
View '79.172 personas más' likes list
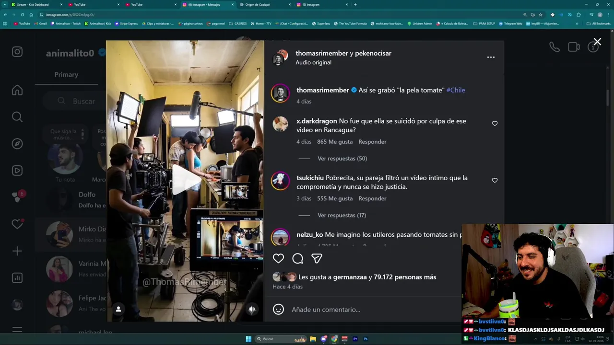(405, 277)
